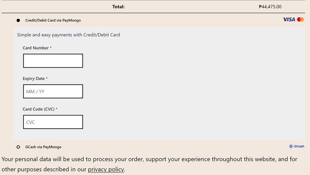Click the Card Code (CVC) label

point(39,109)
